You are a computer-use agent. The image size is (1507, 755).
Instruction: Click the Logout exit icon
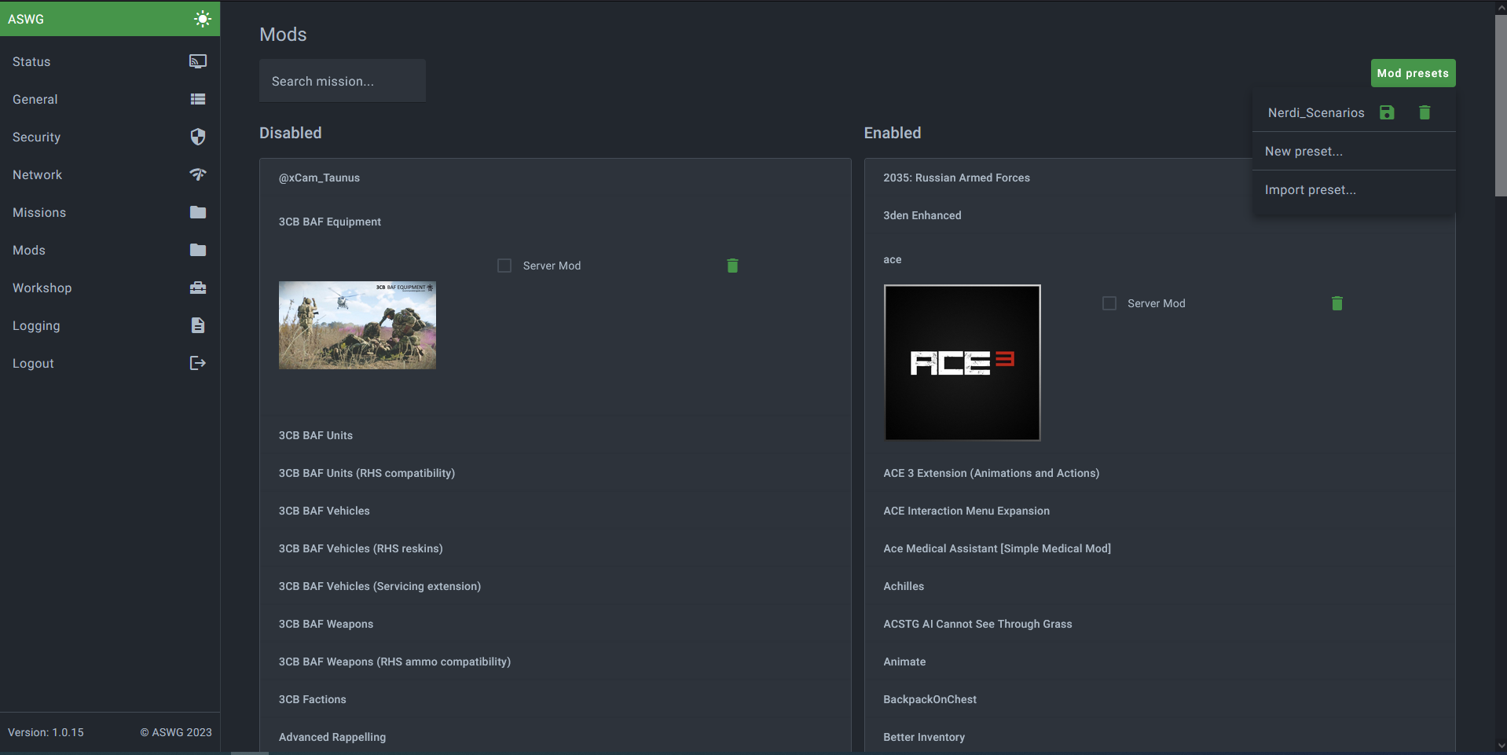(x=198, y=363)
